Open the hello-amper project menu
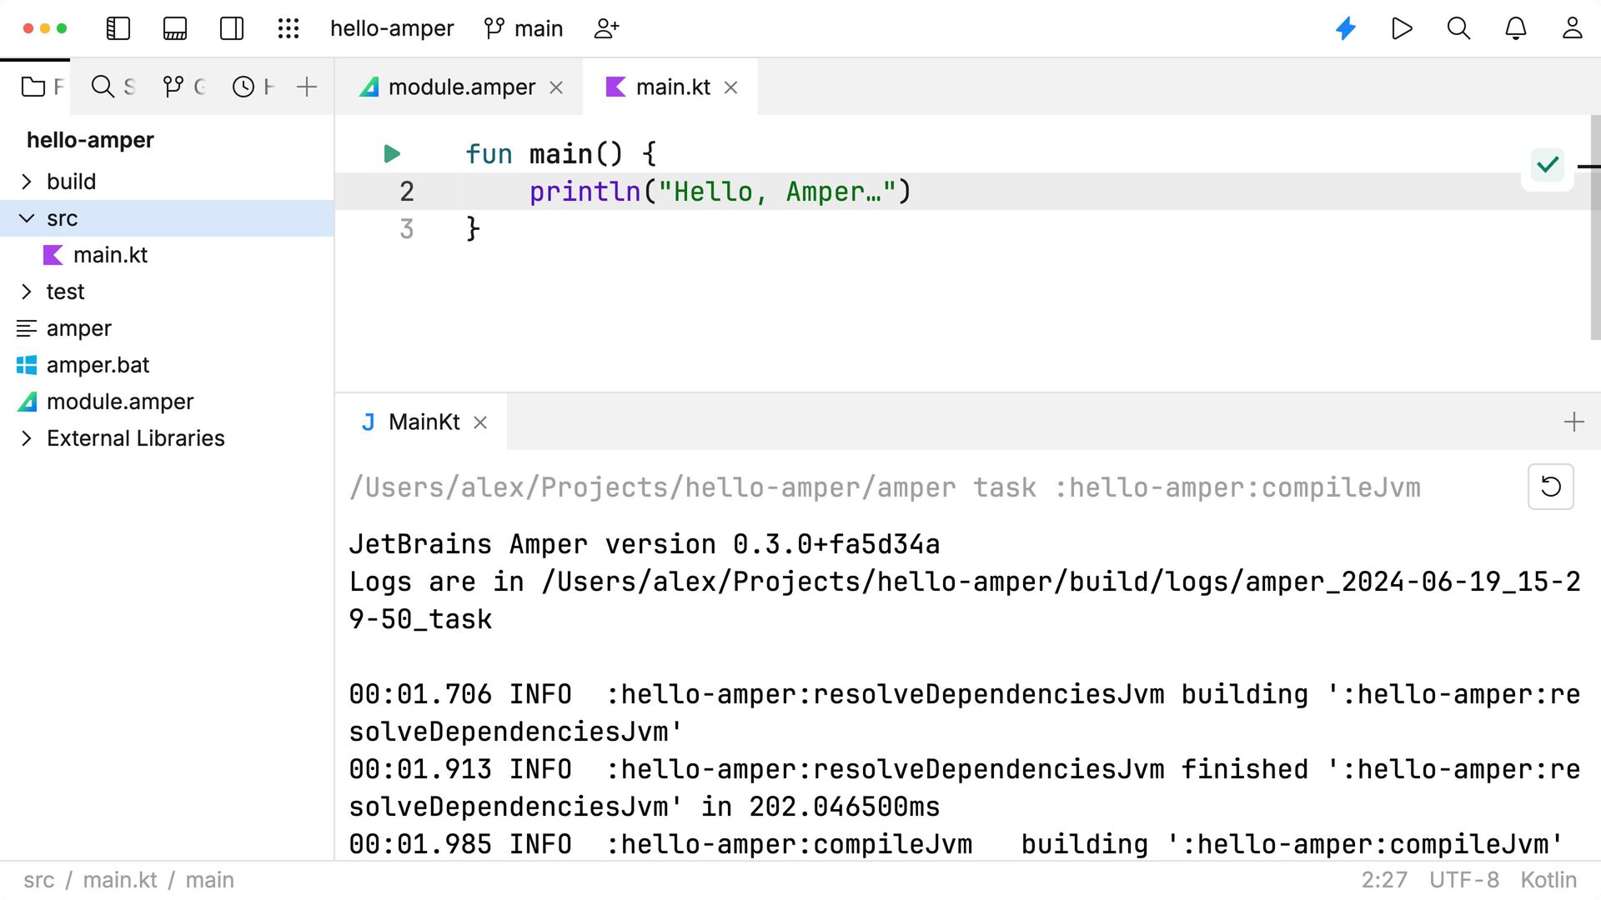 (x=392, y=28)
